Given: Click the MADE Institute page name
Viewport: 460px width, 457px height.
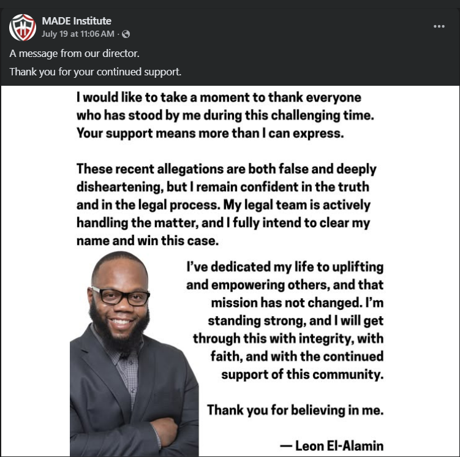Looking at the screenshot, I should (x=77, y=21).
